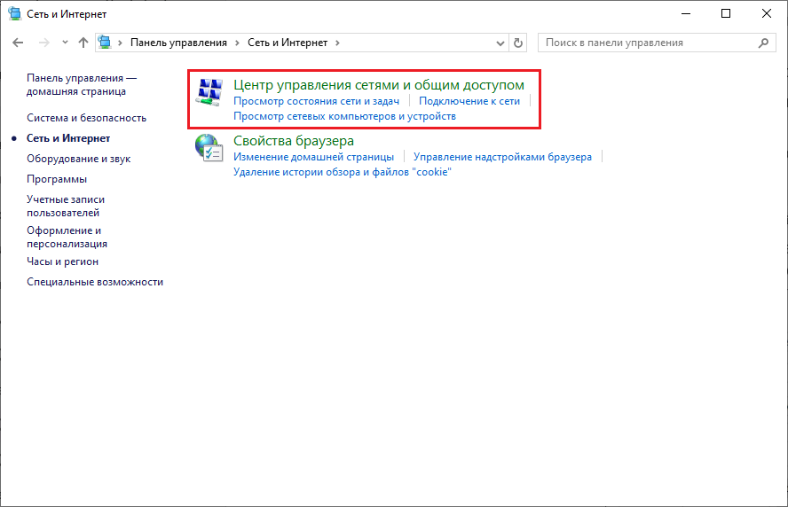Click the Back navigation arrow
788x507 pixels.
click(18, 43)
